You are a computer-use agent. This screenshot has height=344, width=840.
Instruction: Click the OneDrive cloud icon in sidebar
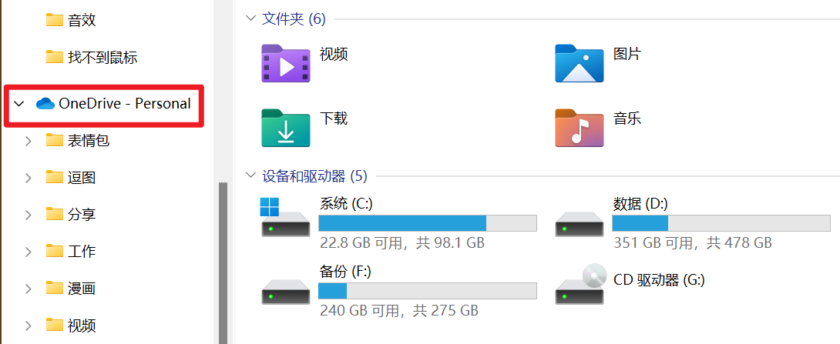click(x=45, y=104)
